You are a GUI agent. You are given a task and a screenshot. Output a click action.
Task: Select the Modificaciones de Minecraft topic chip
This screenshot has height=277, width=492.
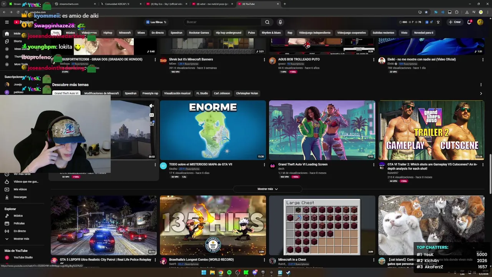[101, 93]
